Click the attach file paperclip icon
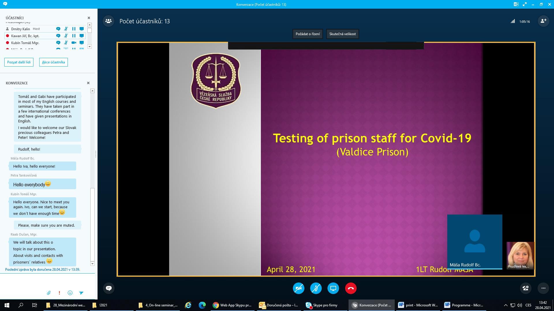554x311 pixels. [49, 293]
